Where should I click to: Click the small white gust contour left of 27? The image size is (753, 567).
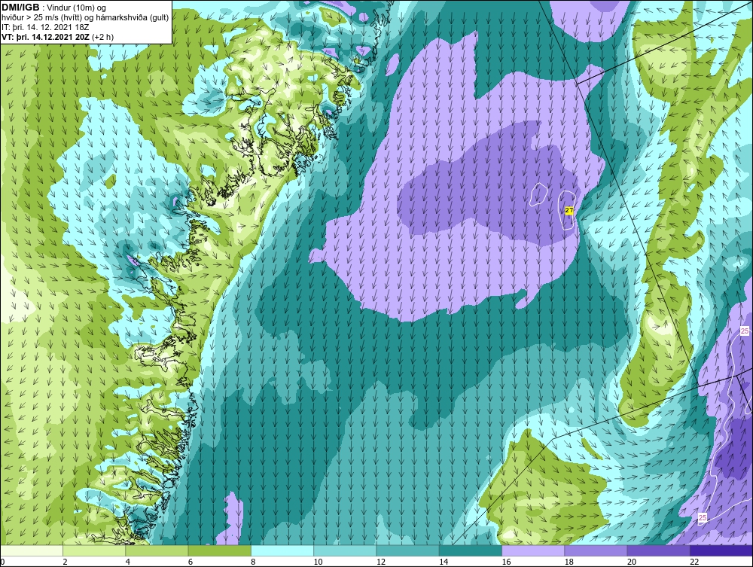point(539,194)
